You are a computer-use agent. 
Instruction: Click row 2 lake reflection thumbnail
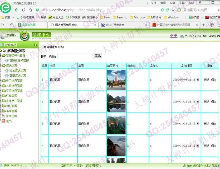116,102
